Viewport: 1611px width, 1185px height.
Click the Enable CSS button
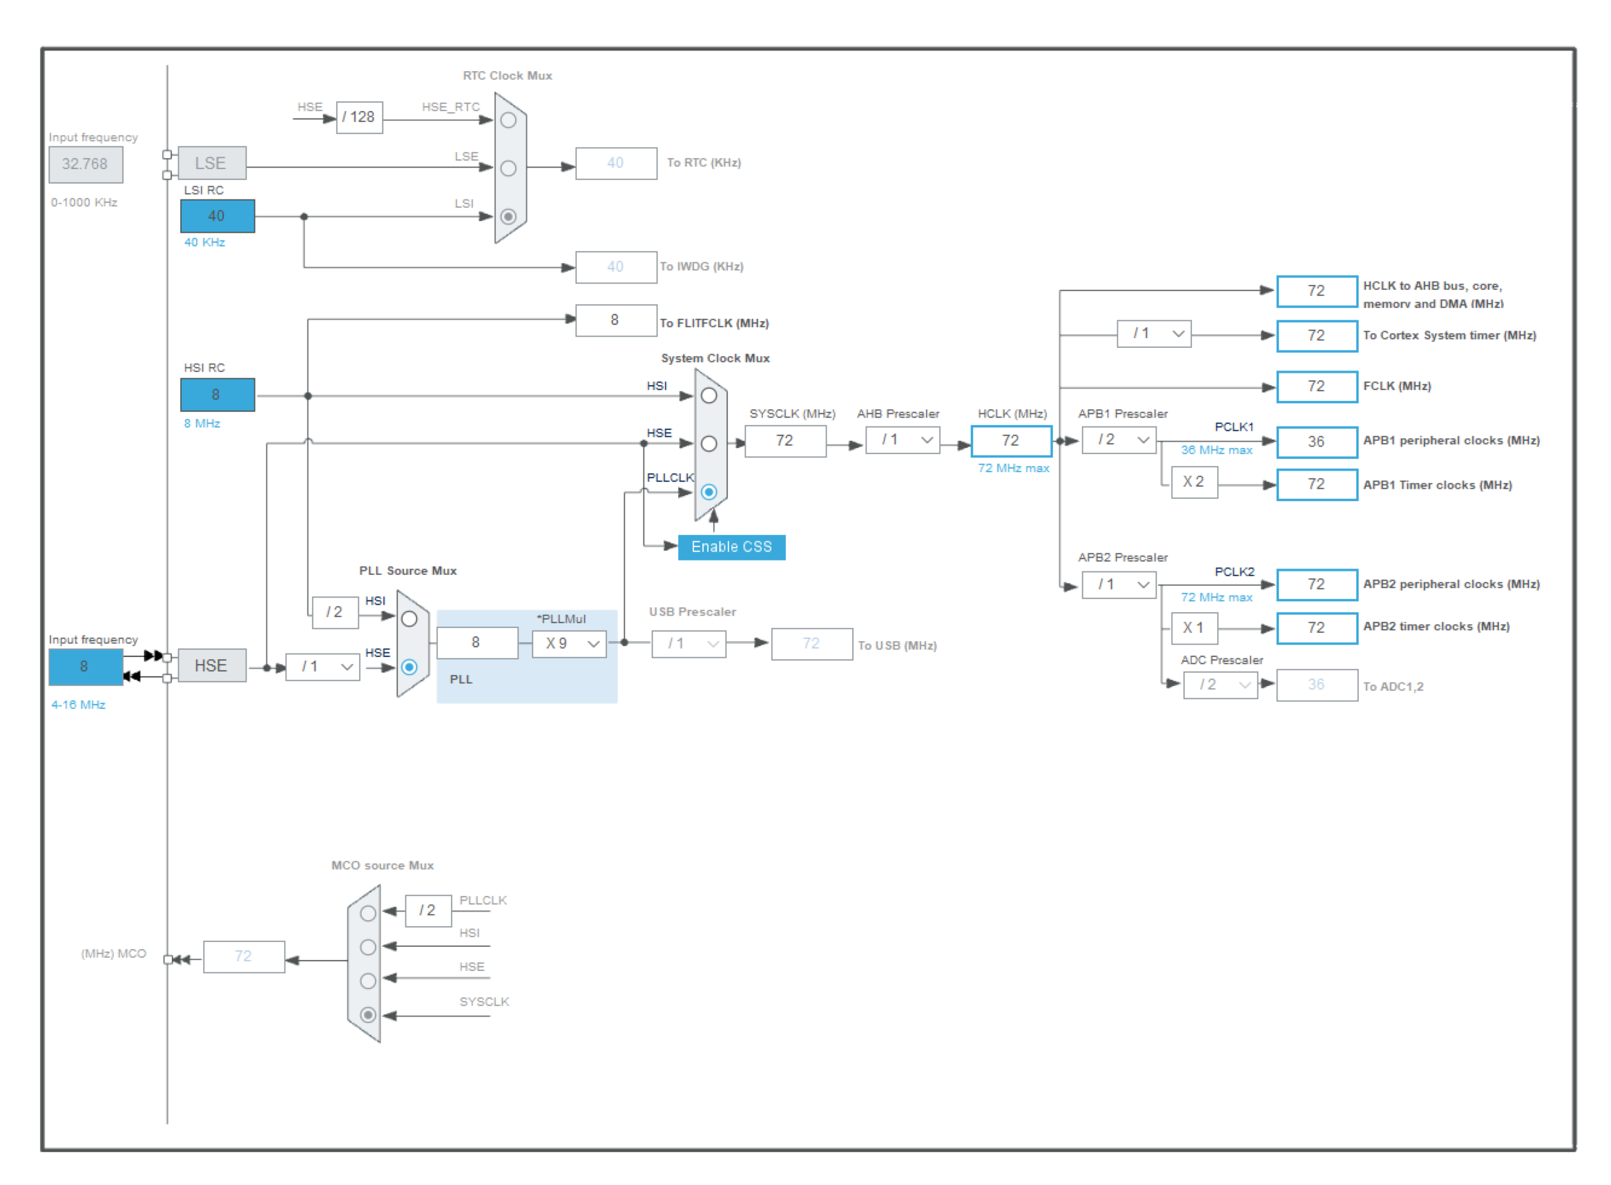pos(731,547)
